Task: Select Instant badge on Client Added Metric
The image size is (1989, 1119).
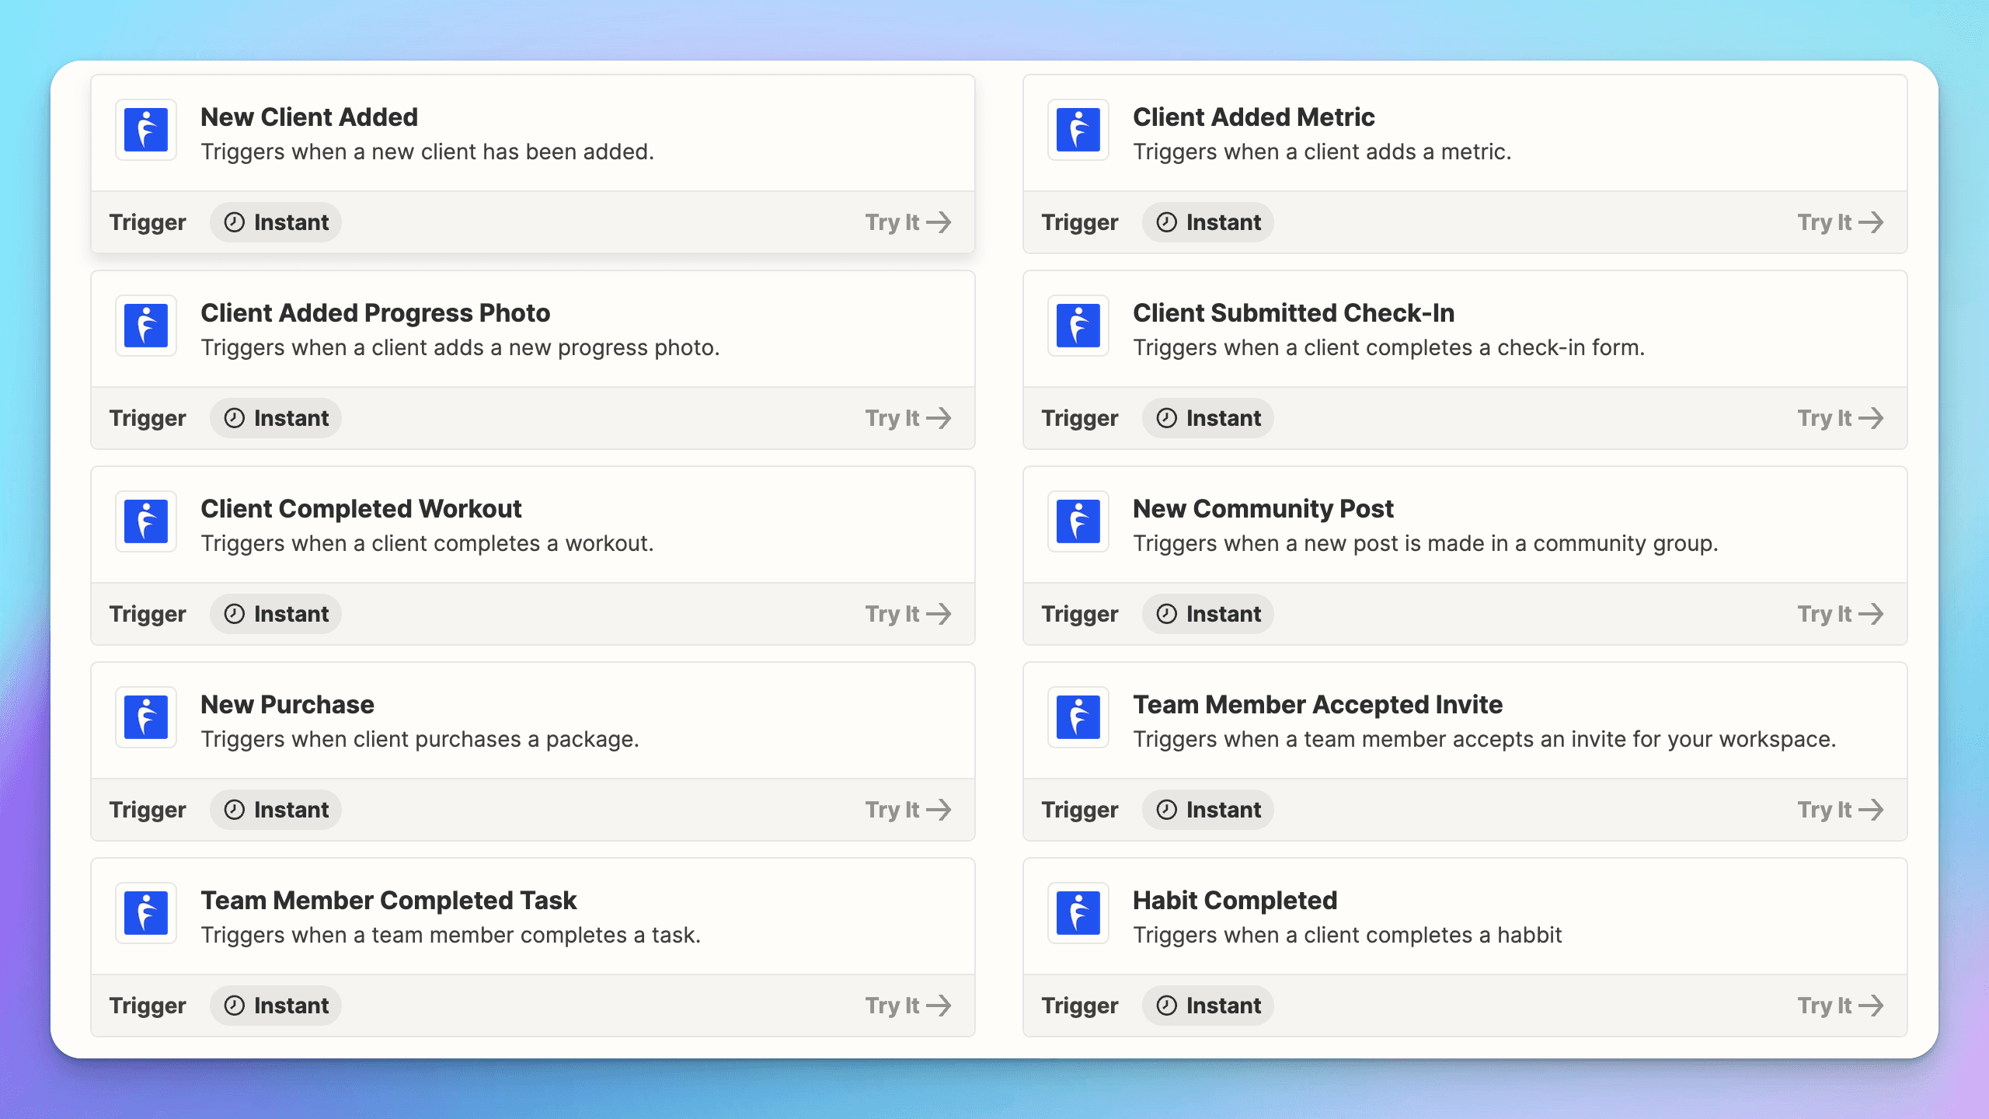Action: pos(1207,221)
